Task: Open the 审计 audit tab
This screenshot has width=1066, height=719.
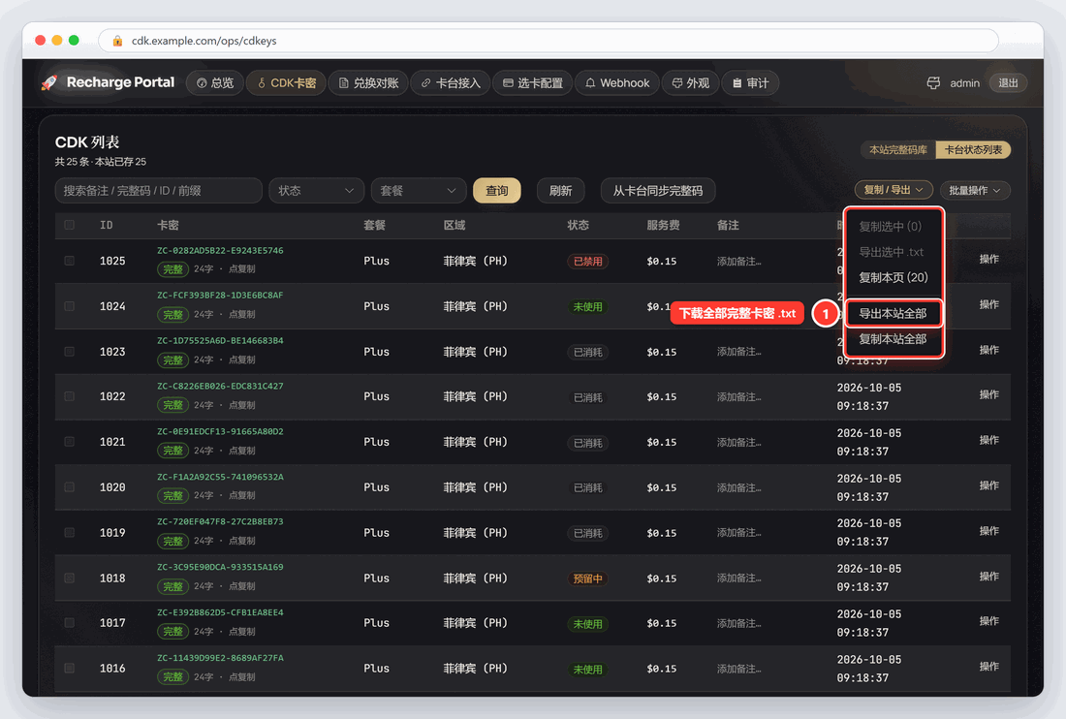Action: pyautogui.click(x=750, y=83)
